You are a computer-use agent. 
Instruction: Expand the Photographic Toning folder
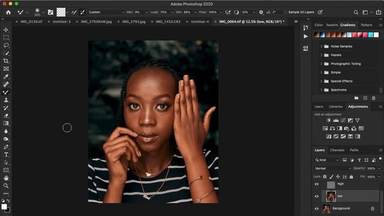pyautogui.click(x=322, y=64)
